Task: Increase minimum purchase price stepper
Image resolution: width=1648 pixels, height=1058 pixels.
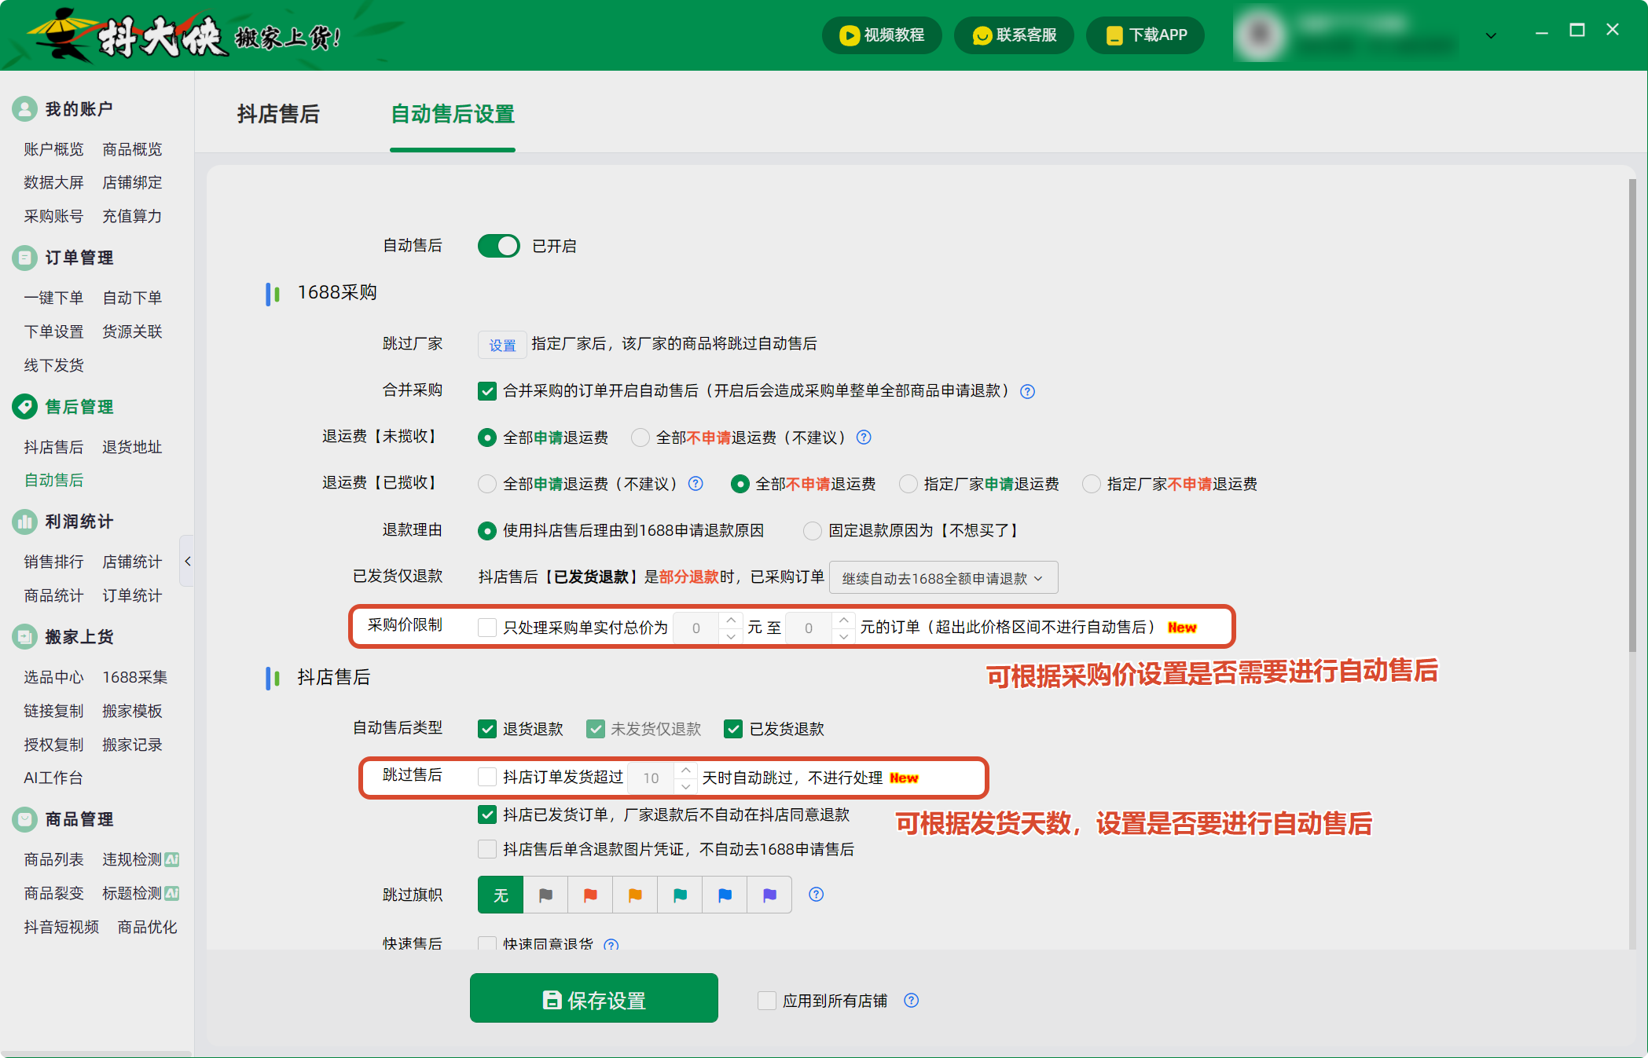Action: (731, 620)
